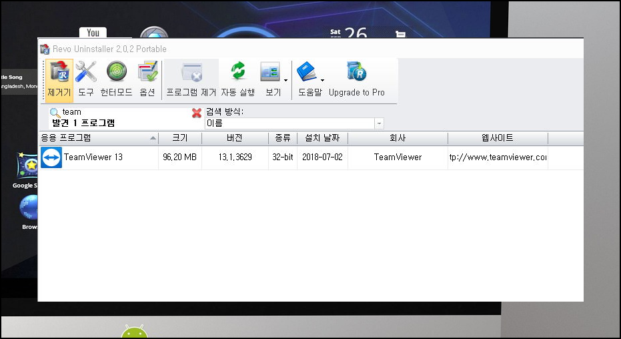
Task: Click the 96,20 MB size cell
Action: [180, 157]
